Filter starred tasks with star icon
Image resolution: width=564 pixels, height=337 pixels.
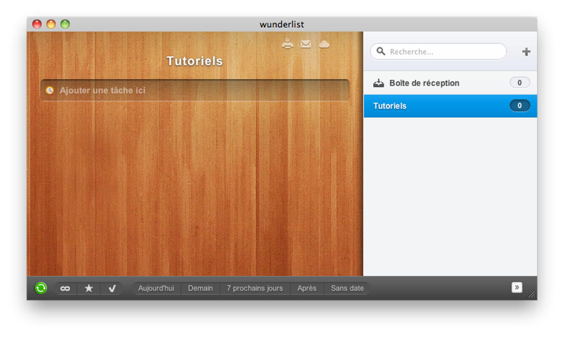(88, 288)
